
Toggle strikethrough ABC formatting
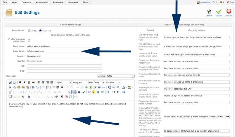[33, 82]
